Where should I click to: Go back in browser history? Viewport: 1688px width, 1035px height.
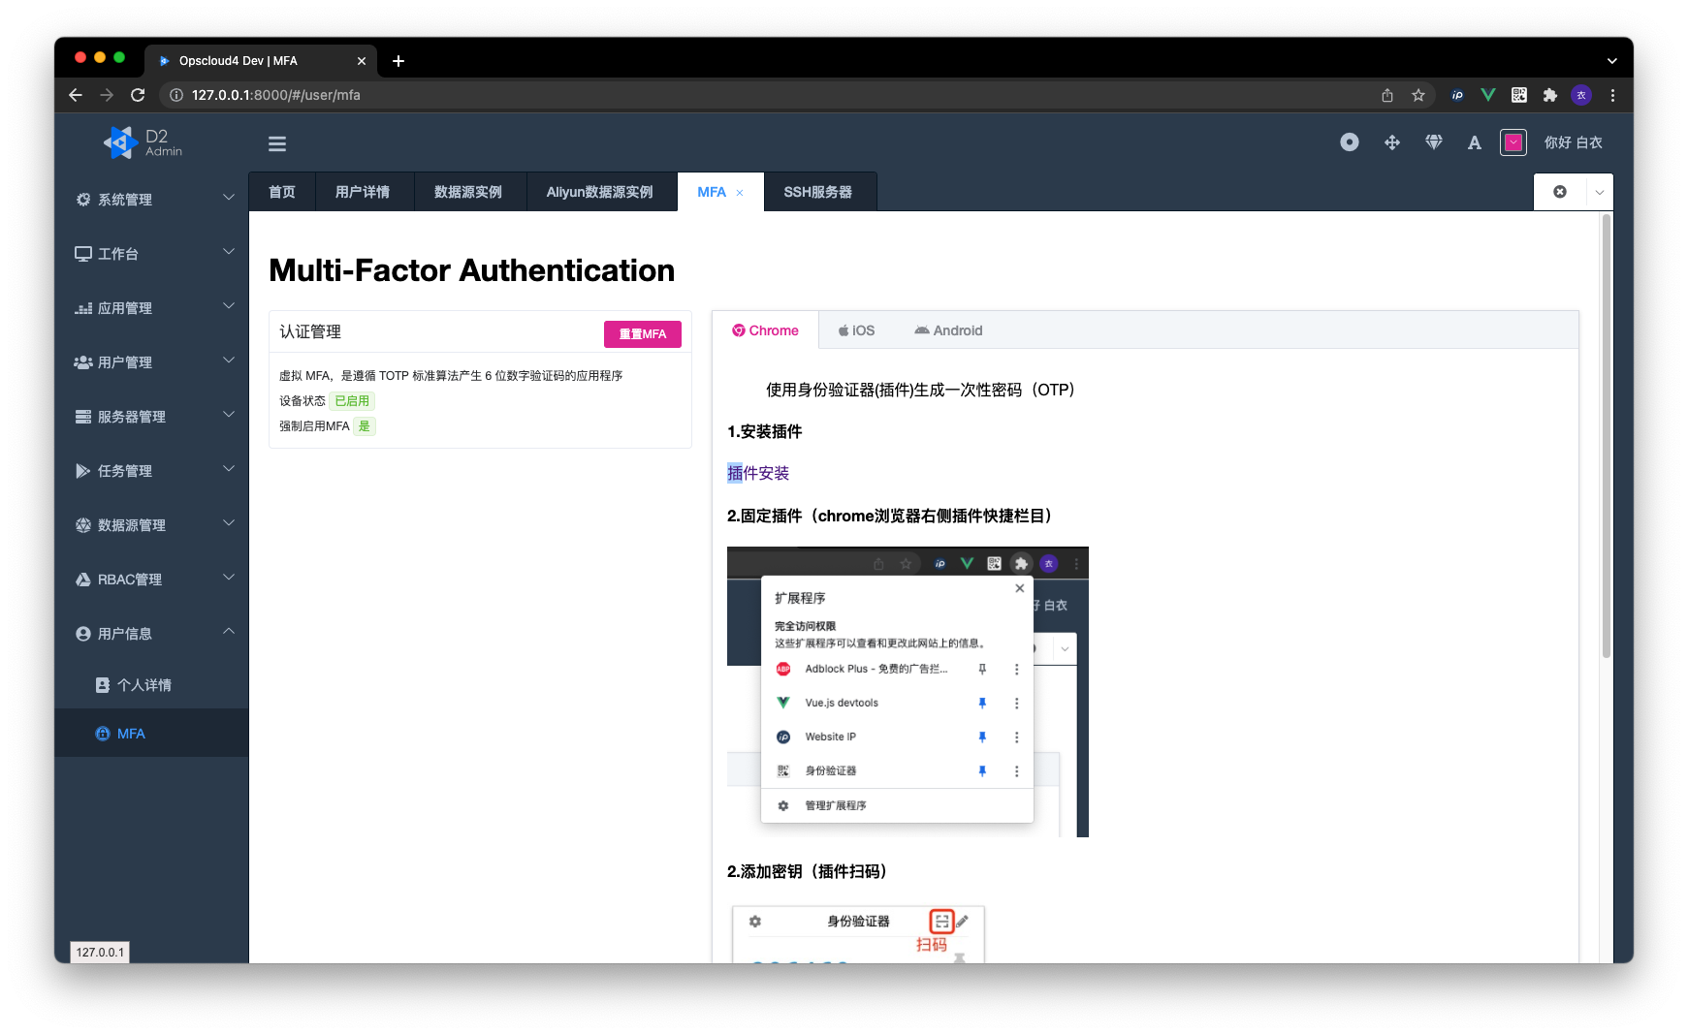click(76, 95)
